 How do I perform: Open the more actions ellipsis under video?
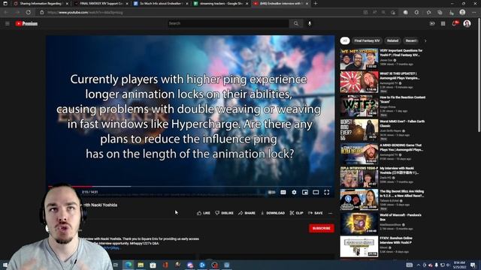click(331, 213)
